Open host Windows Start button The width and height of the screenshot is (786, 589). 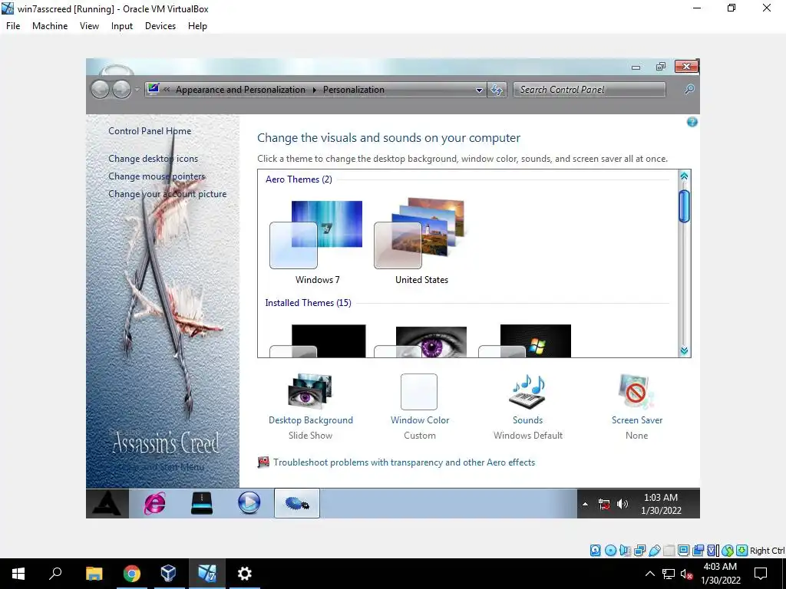pyautogui.click(x=18, y=574)
